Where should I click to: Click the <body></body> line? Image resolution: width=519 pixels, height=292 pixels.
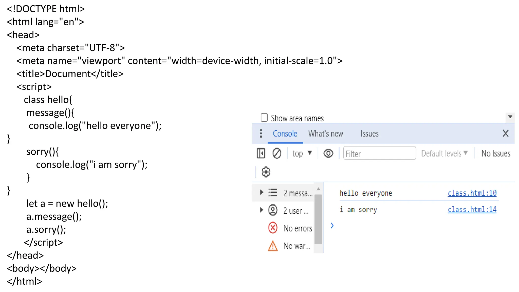click(42, 268)
